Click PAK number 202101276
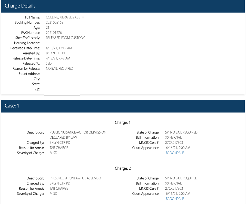The width and height of the screenshot is (247, 204). [54, 33]
